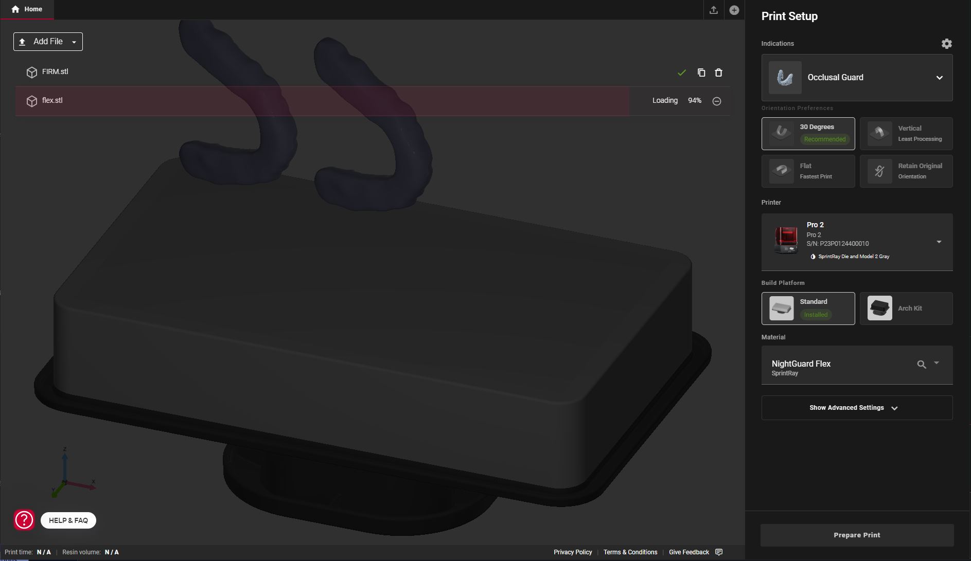The height and width of the screenshot is (561, 971).
Task: Open the help question mark icon
Action: pos(24,520)
